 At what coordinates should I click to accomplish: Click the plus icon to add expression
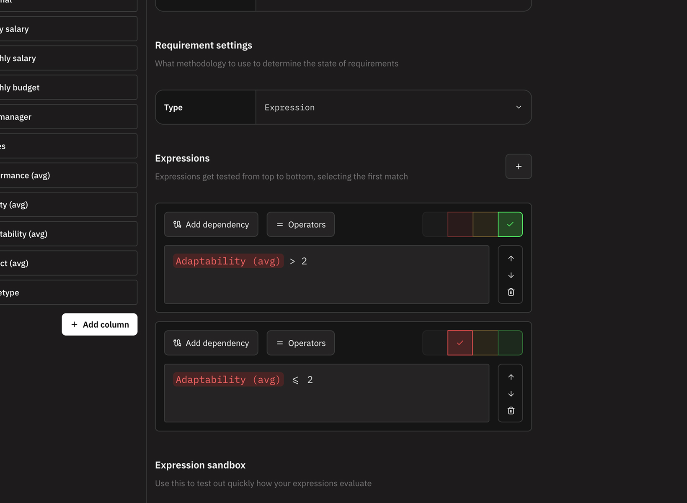click(x=518, y=167)
